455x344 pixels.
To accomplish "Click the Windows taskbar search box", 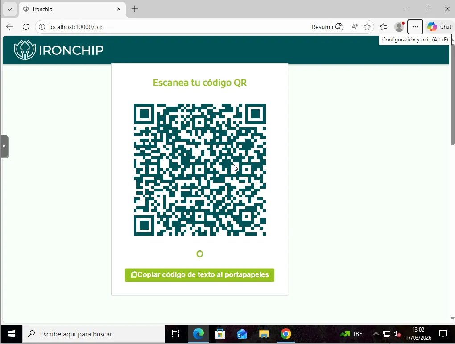I will point(94,334).
